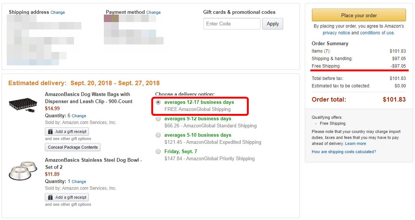Click Learn more about import duties
Image resolution: width=415 pixels, height=220 pixels.
[x=356, y=143]
